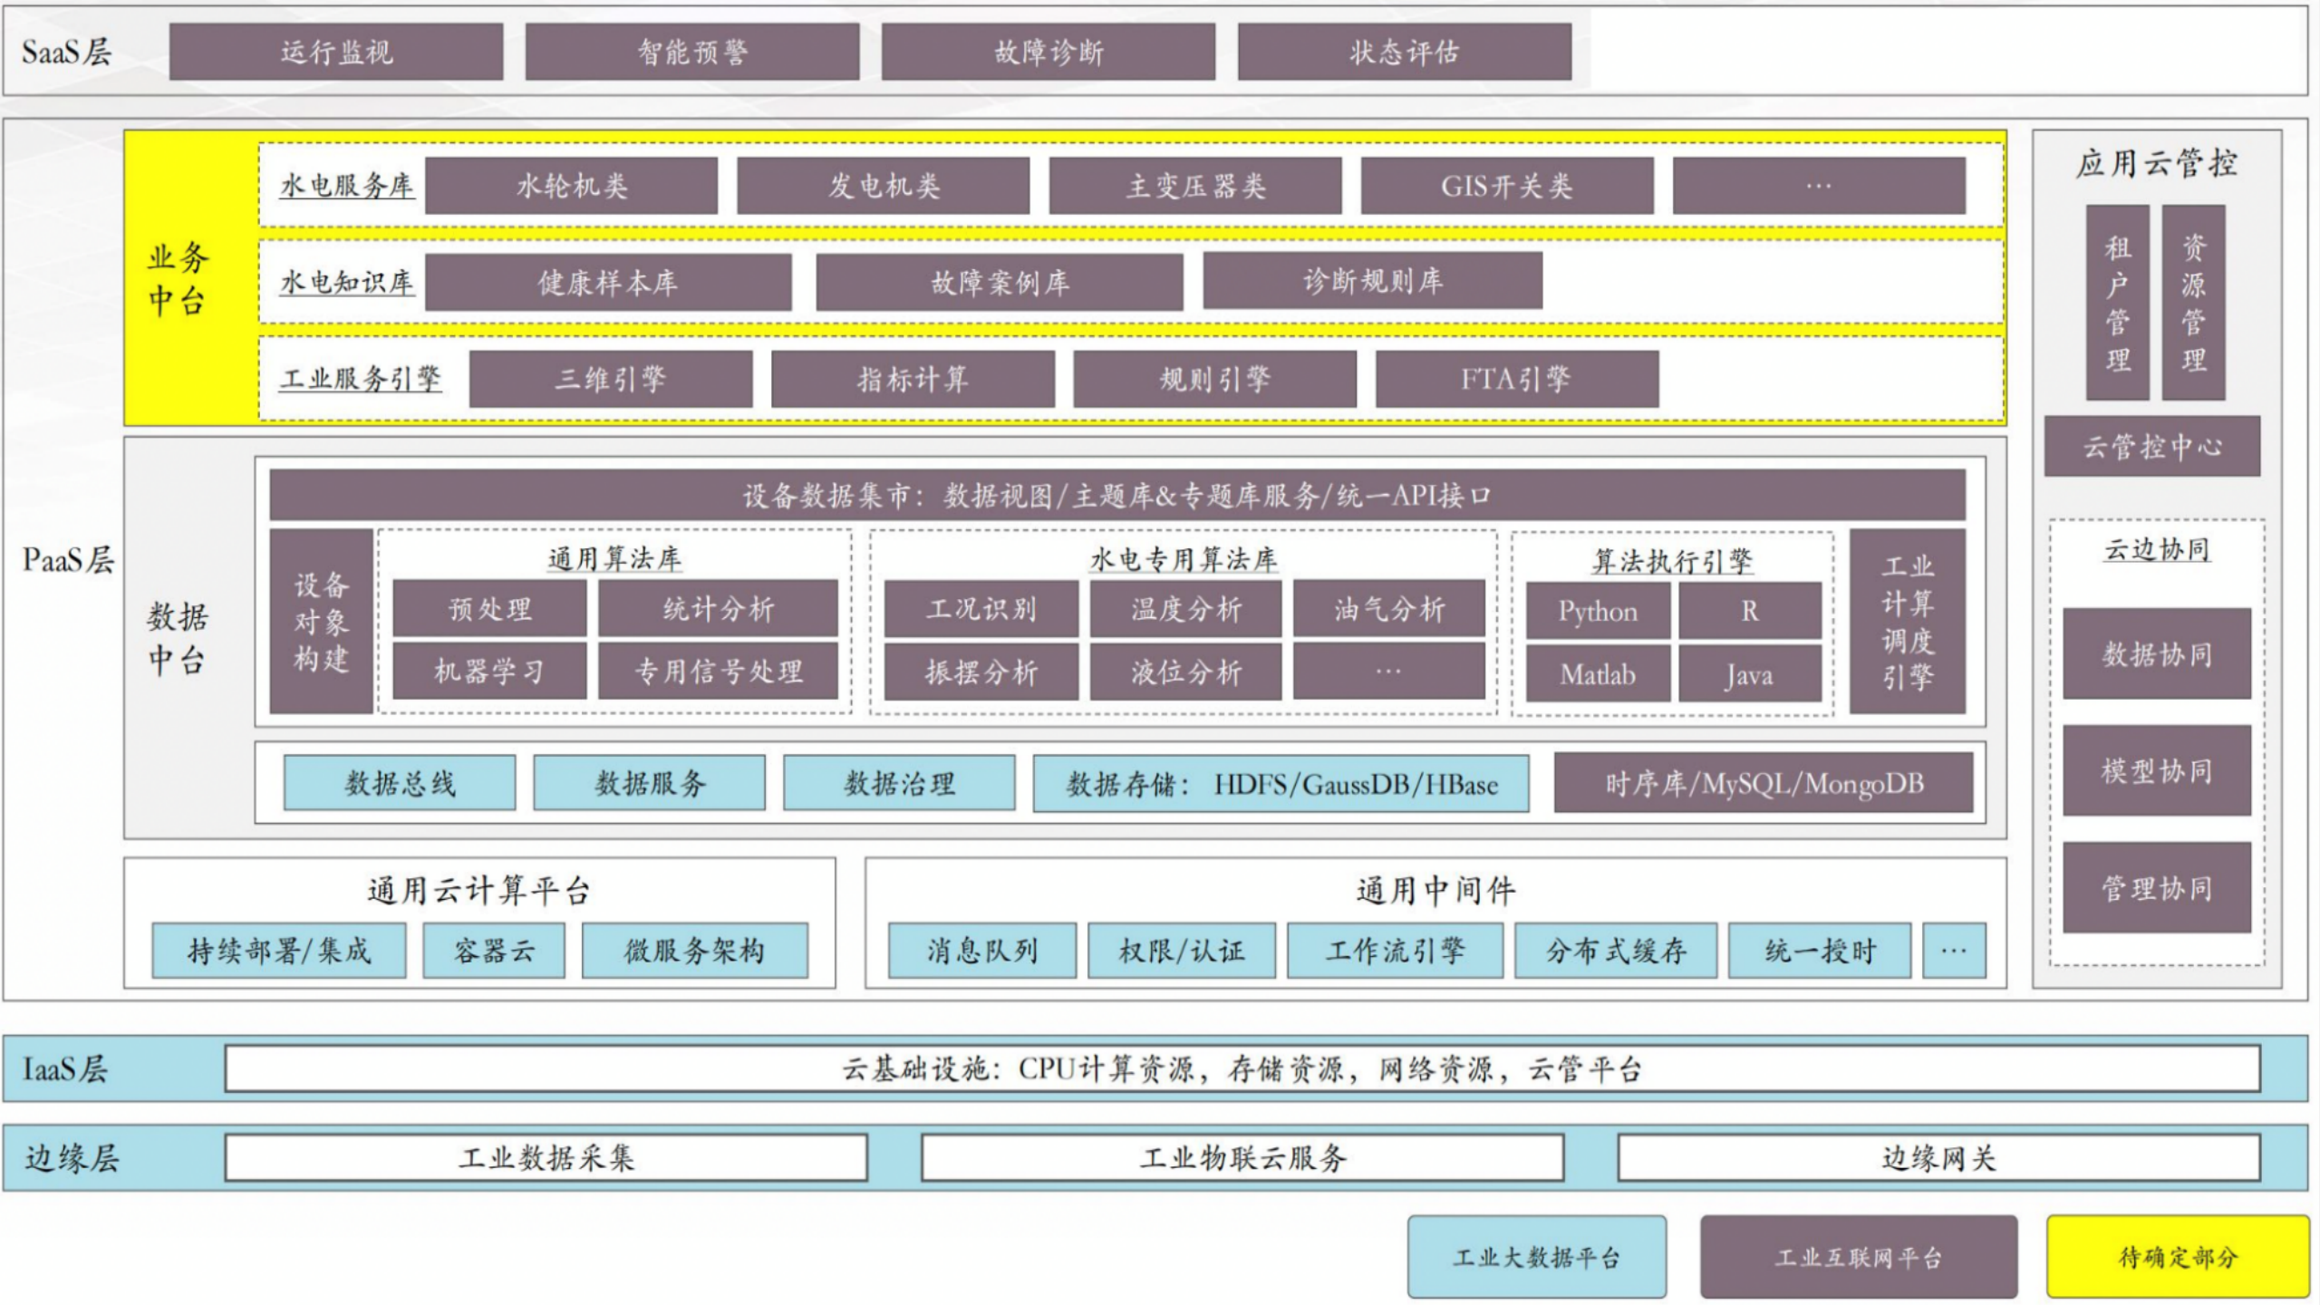
Task: Click the 数据总线 box
Action: [400, 783]
